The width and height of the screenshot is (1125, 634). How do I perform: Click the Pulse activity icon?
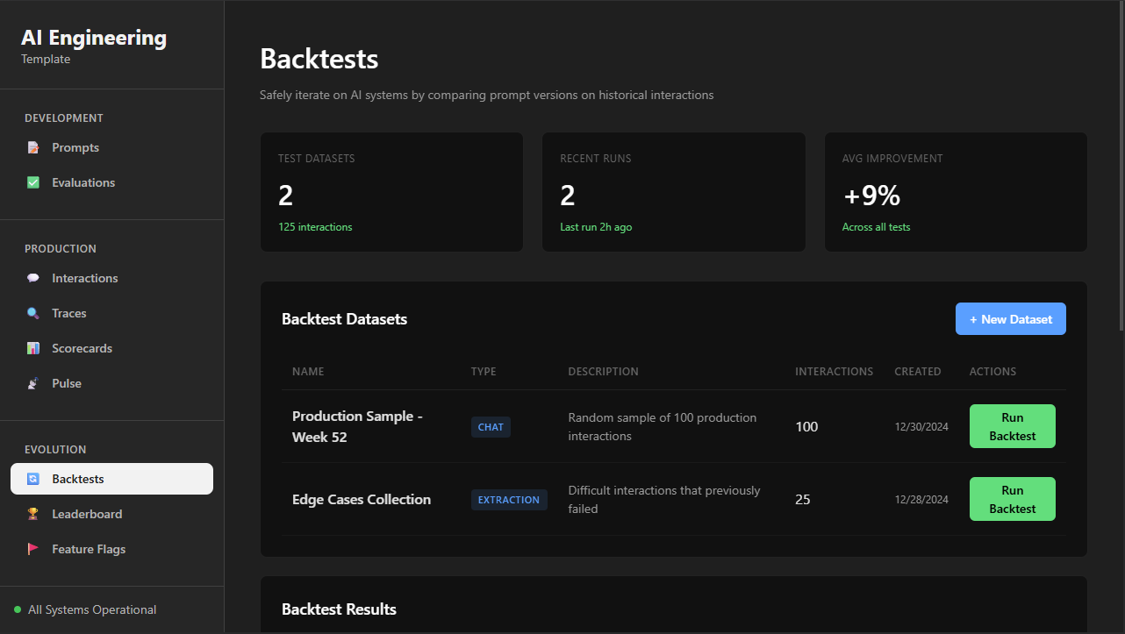(32, 383)
